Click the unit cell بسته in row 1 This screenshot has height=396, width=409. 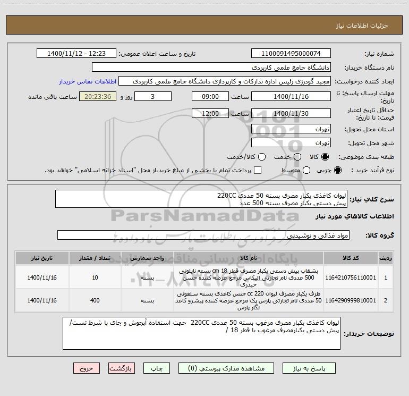click(x=147, y=277)
